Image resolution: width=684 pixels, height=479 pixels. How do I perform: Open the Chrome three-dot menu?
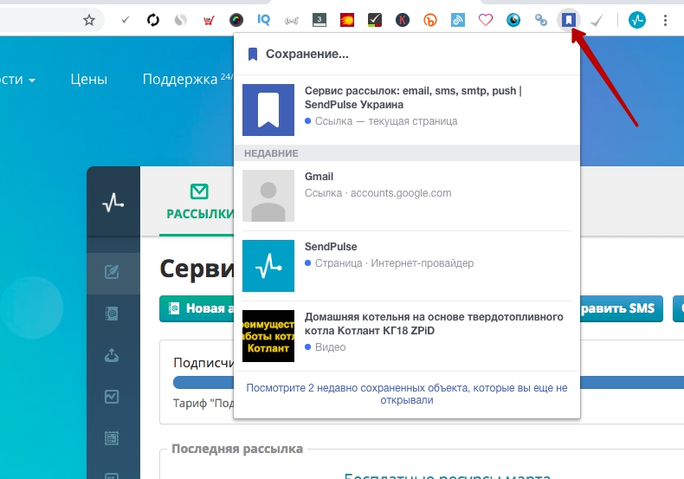pos(665,20)
